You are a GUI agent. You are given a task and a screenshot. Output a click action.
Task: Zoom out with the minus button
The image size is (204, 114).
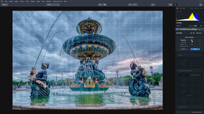tap(55, 5)
